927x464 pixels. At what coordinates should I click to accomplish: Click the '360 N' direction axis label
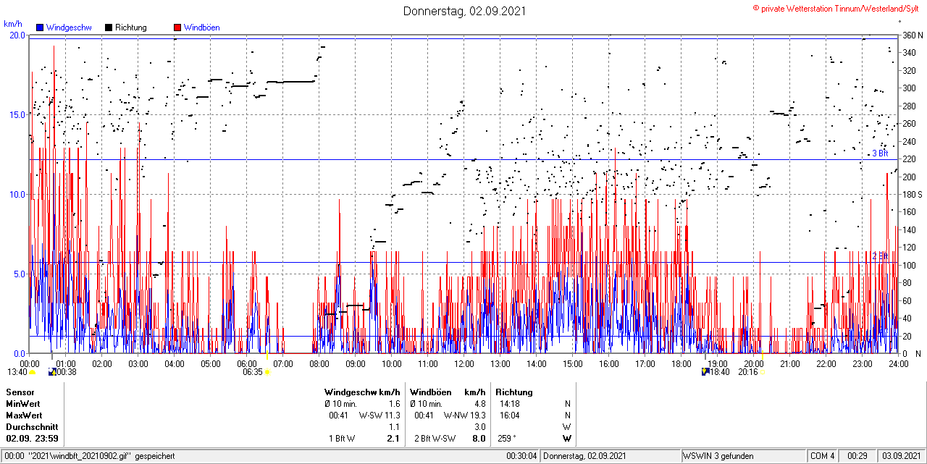pyautogui.click(x=911, y=35)
